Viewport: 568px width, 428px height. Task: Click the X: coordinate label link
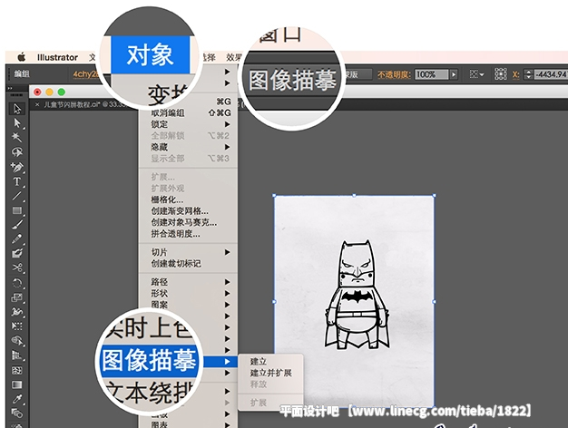pos(516,74)
